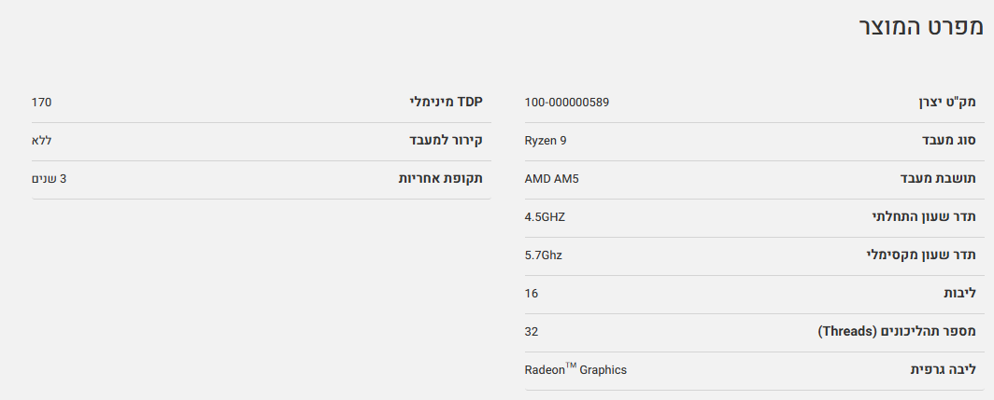Image resolution: width=994 pixels, height=400 pixels.
Task: Click the "AMD AM5" socket value
Action: (x=552, y=178)
